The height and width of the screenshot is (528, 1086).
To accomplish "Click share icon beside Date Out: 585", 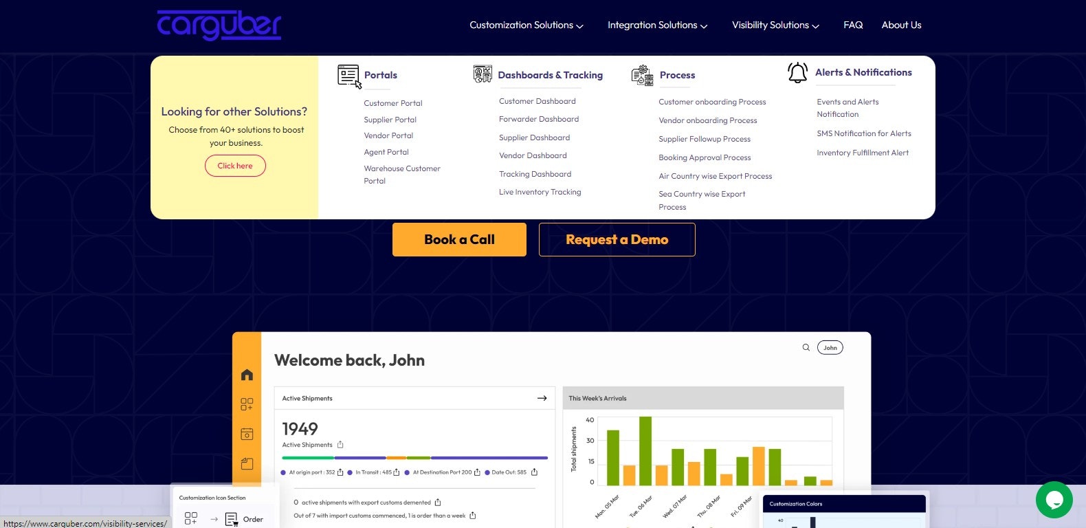I will tap(534, 472).
